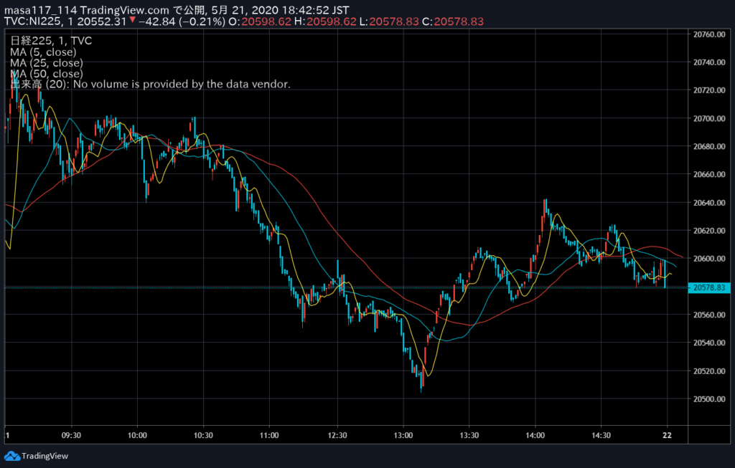This screenshot has height=468, width=735.
Task: Click the close value C:20578.83
Action: [453, 22]
